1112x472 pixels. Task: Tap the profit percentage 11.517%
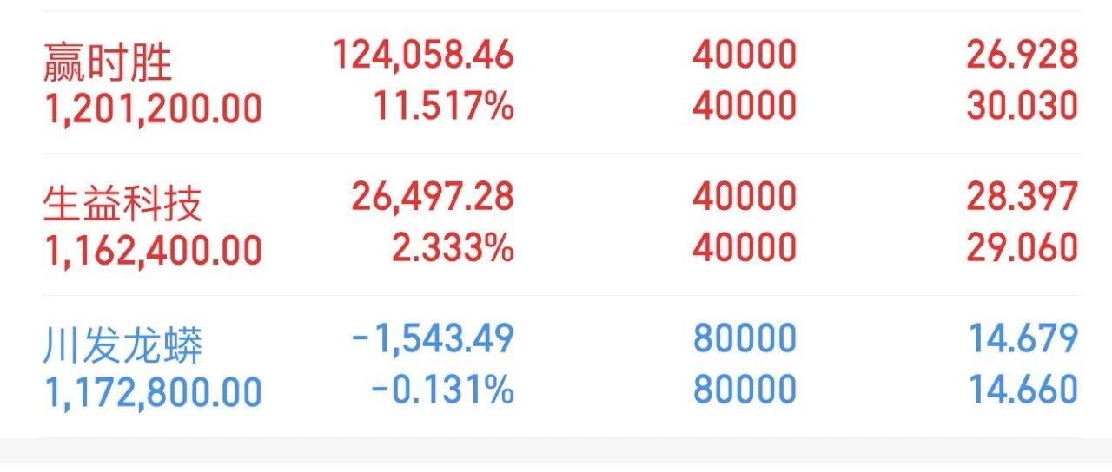444,106
